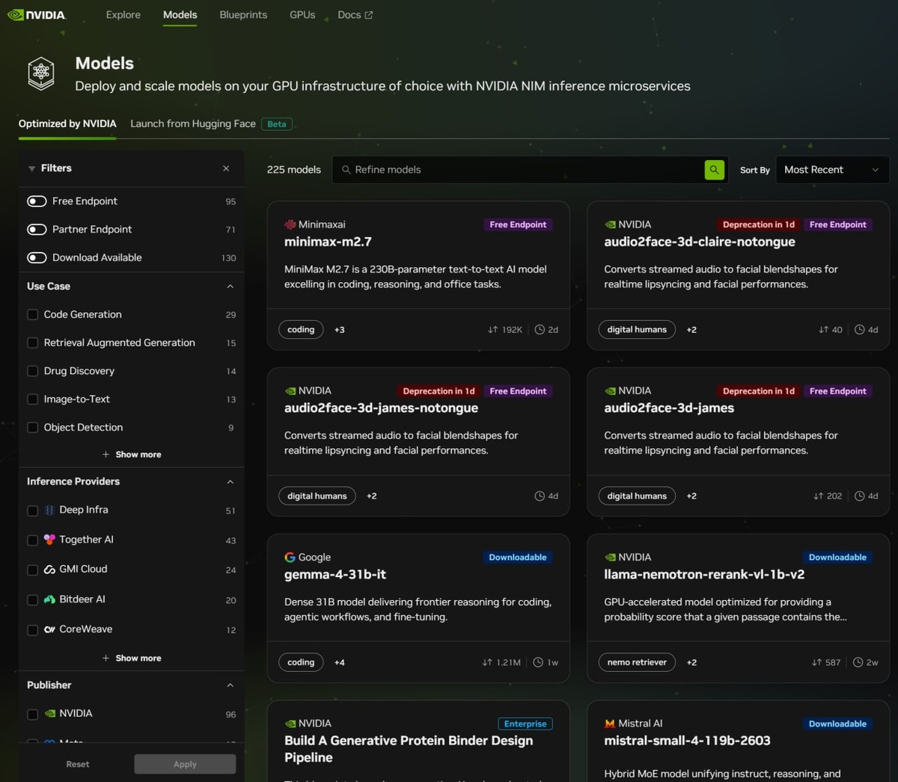This screenshot has width=898, height=782.
Task: Click the NVIDIA logo on llama-nemotron-rerank-vl-1b-v2 card
Action: [x=610, y=558]
